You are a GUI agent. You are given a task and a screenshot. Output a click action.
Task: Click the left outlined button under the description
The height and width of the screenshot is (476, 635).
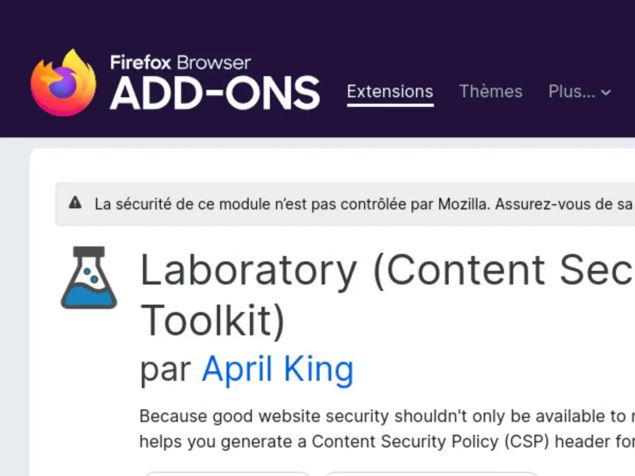click(226, 473)
